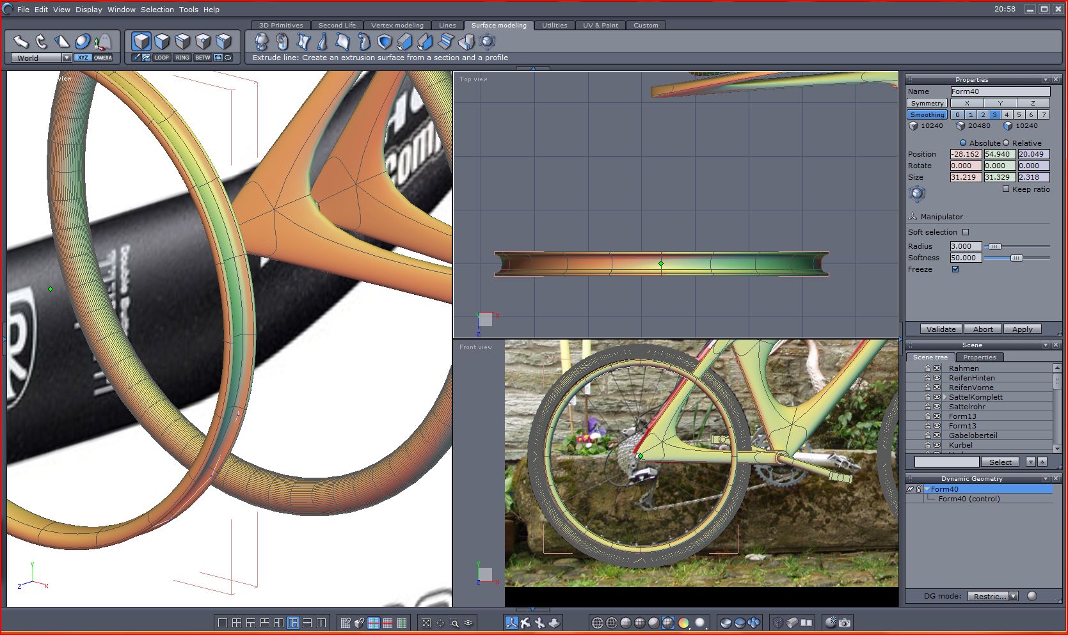Adjust the Softness slider handle
Image resolution: width=1068 pixels, height=635 pixels.
[1016, 258]
